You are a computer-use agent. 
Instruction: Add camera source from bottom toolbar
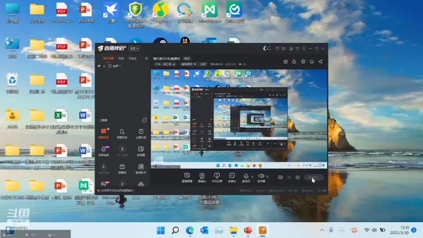tap(202, 178)
